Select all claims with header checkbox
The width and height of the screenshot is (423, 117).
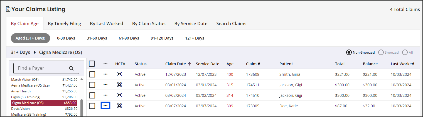click(x=92, y=64)
